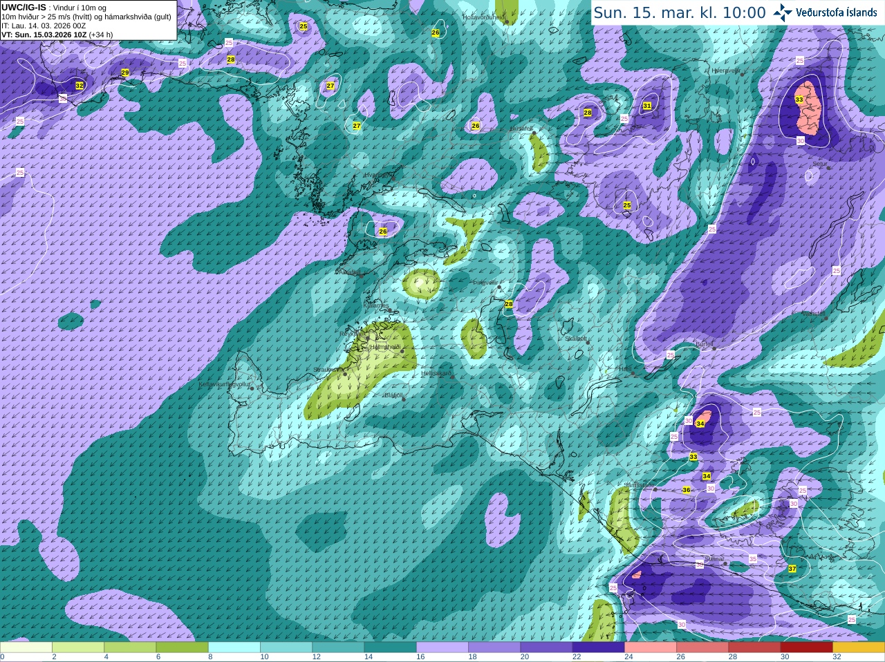Screen dimensions: 885x662
Task: Click the yellow gust maximum label 32
Action: pos(80,86)
